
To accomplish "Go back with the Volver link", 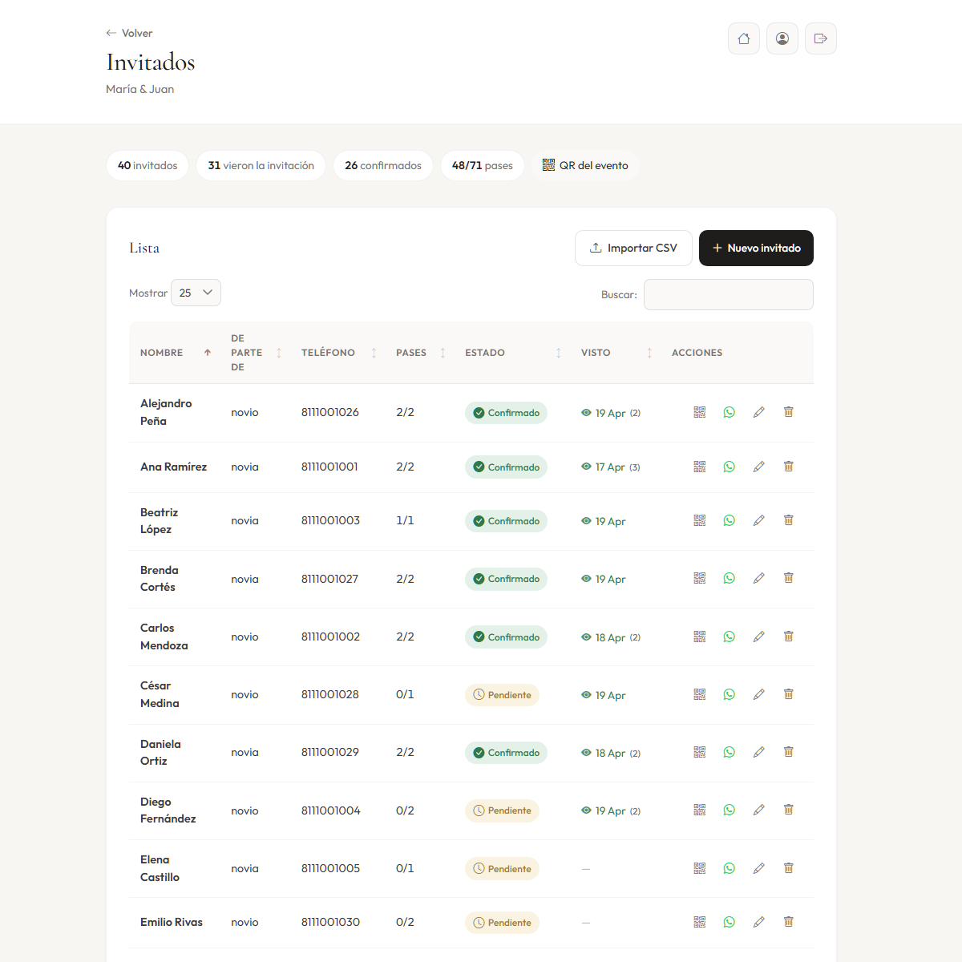I will pos(129,33).
